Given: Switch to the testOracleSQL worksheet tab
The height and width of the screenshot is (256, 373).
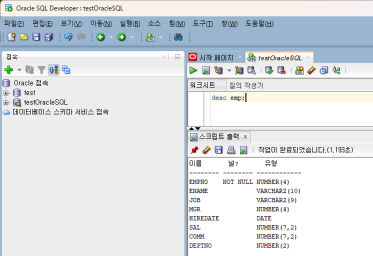Looking at the screenshot, I should pyautogui.click(x=280, y=58).
